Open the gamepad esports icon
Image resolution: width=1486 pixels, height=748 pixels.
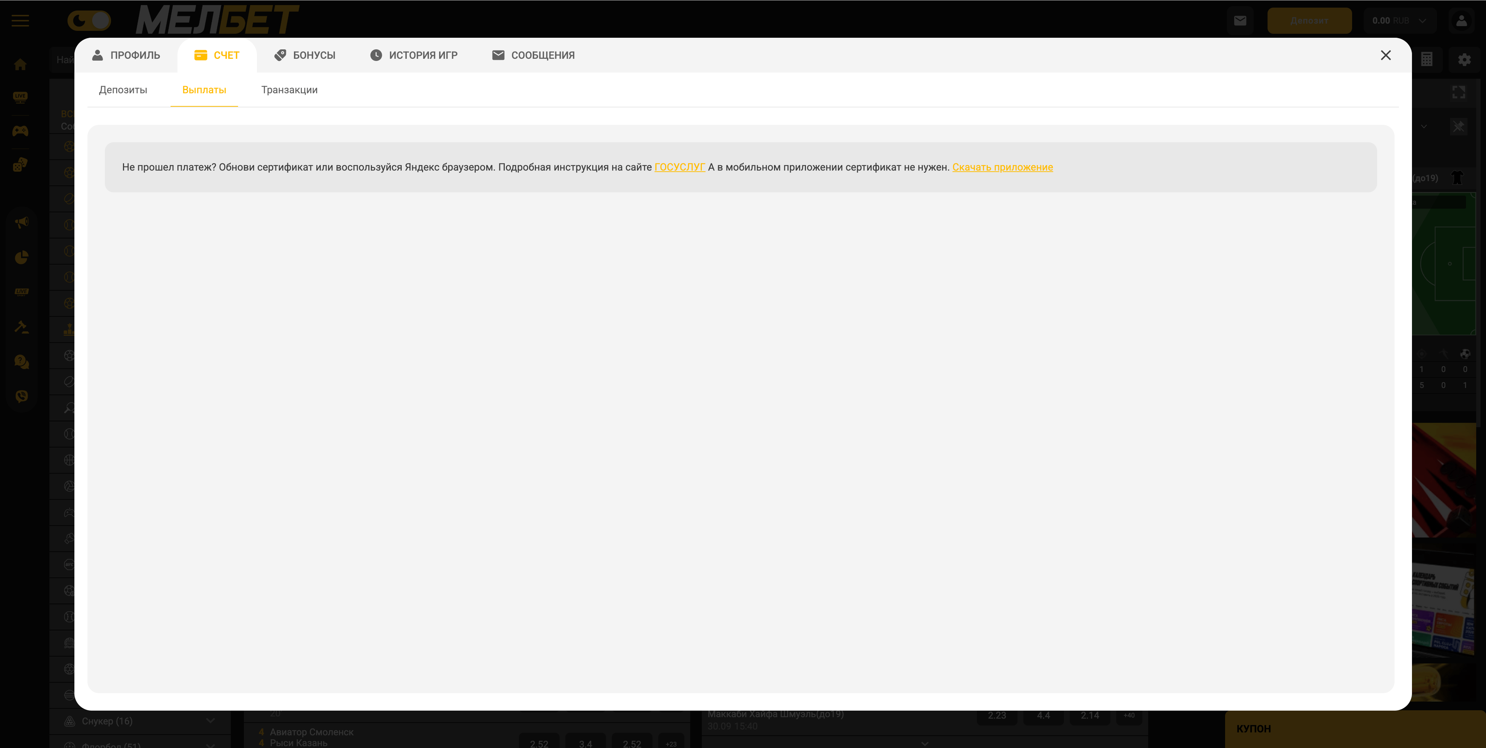[x=20, y=131]
